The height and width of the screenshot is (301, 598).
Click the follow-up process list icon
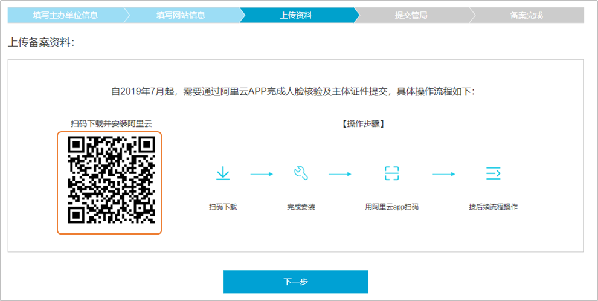click(x=494, y=174)
